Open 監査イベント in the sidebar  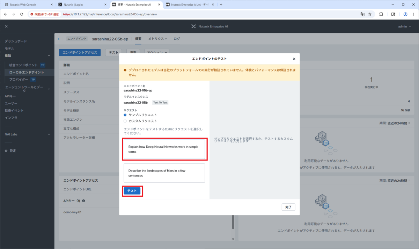click(x=14, y=111)
